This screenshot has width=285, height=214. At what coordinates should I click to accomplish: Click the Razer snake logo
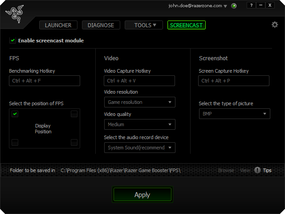(x=15, y=14)
